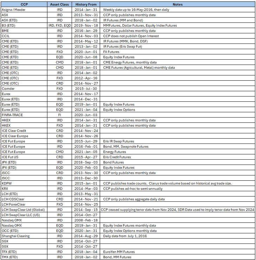This screenshot has height=260, width=256.
Task: Click the TFX (ETD) cell
Action: click(24, 252)
